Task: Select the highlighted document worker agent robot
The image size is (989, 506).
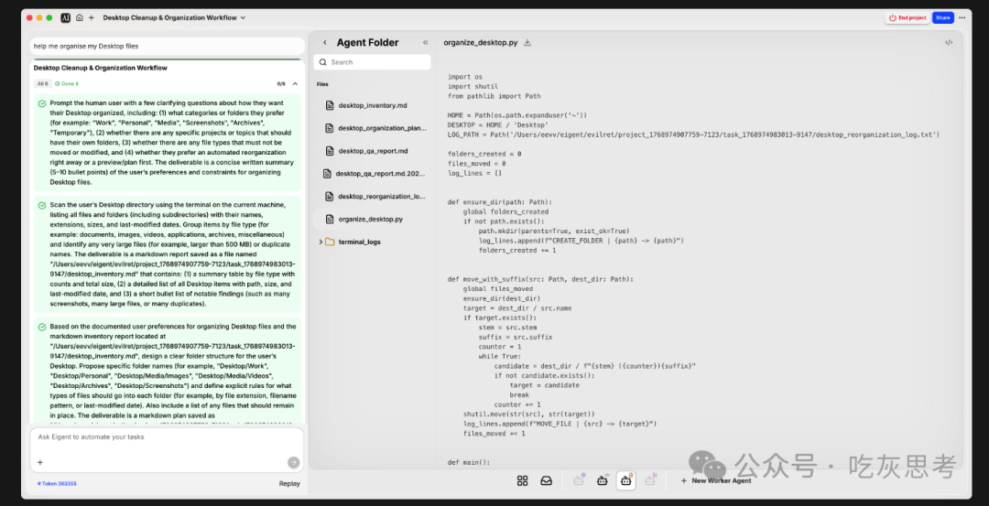Action: (x=625, y=480)
